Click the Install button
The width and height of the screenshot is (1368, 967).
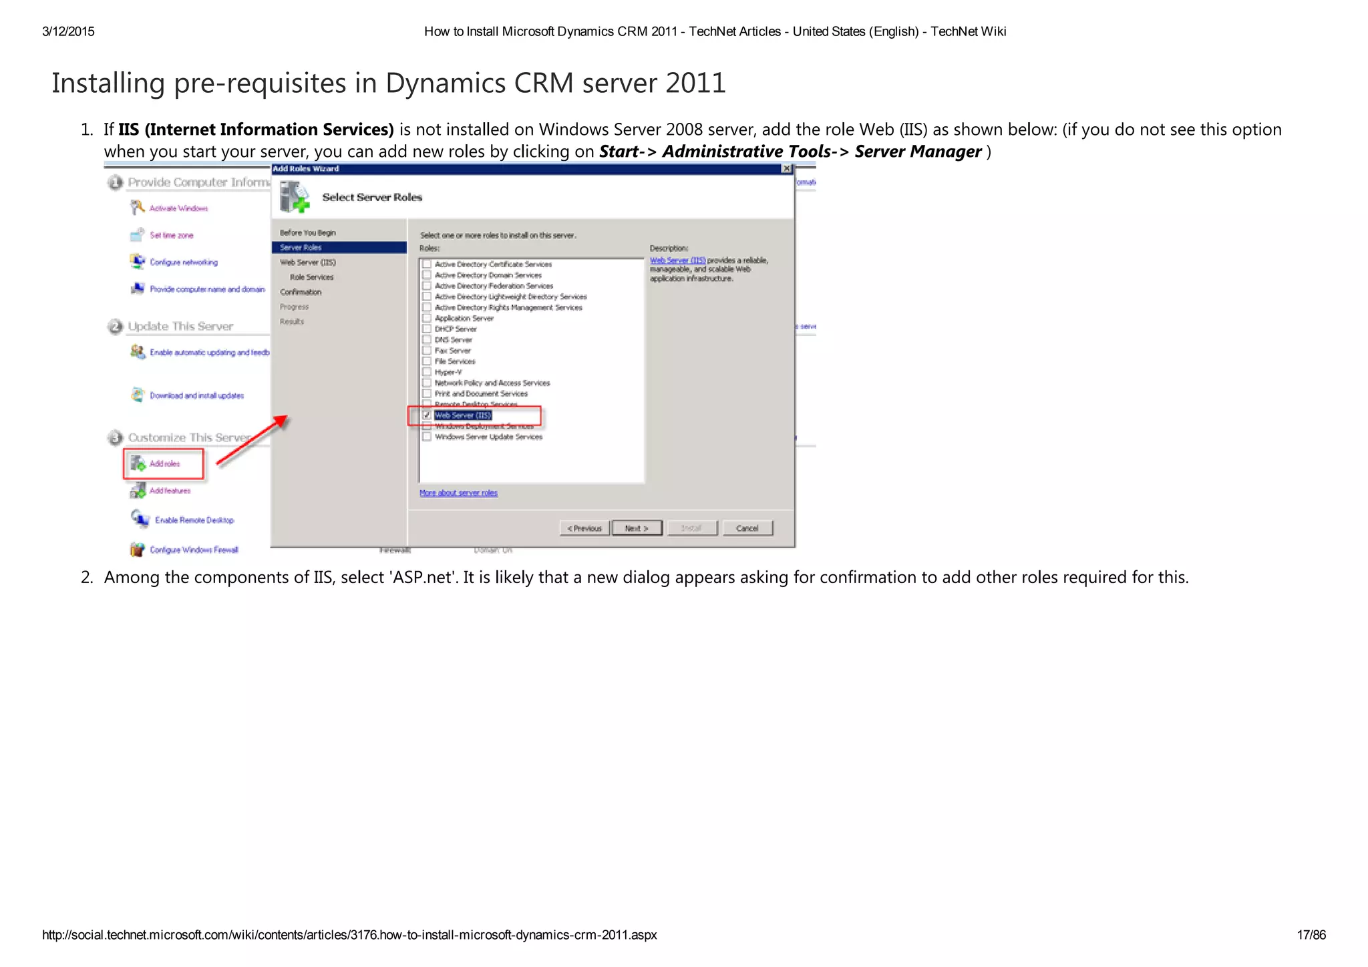(x=693, y=528)
